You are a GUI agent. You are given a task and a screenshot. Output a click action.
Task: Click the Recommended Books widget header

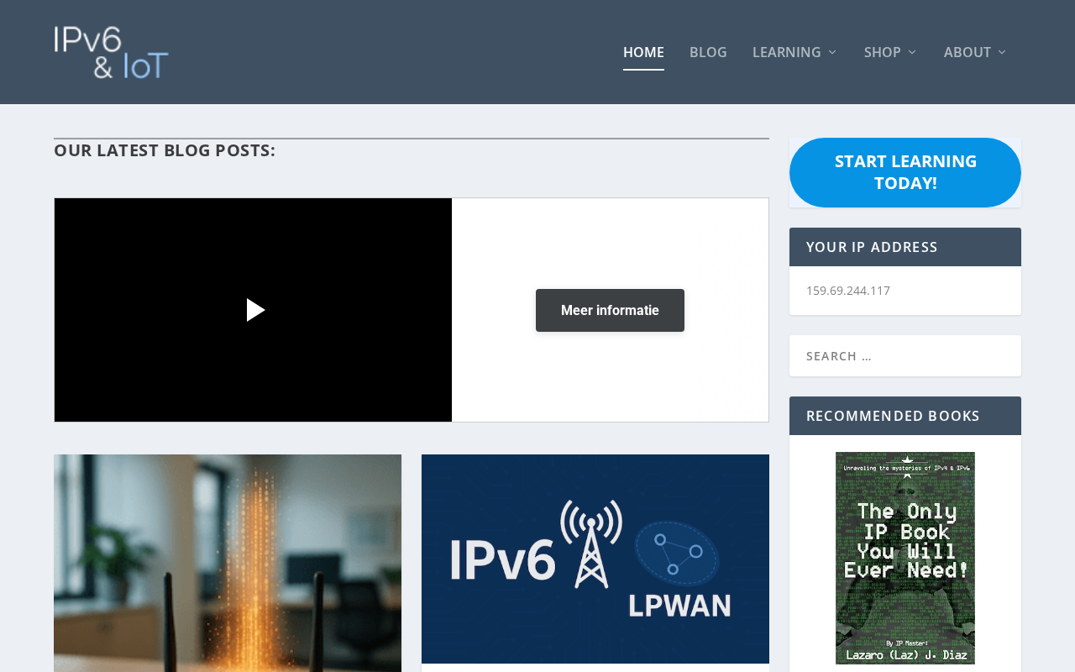pyautogui.click(x=905, y=416)
